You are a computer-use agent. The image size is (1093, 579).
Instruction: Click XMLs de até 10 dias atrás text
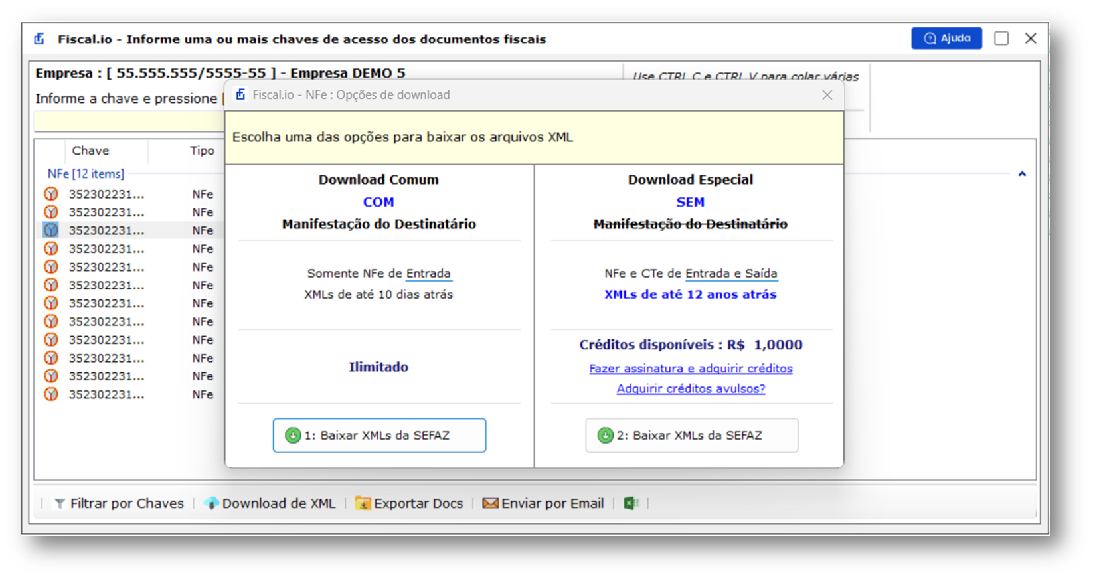[x=378, y=295]
